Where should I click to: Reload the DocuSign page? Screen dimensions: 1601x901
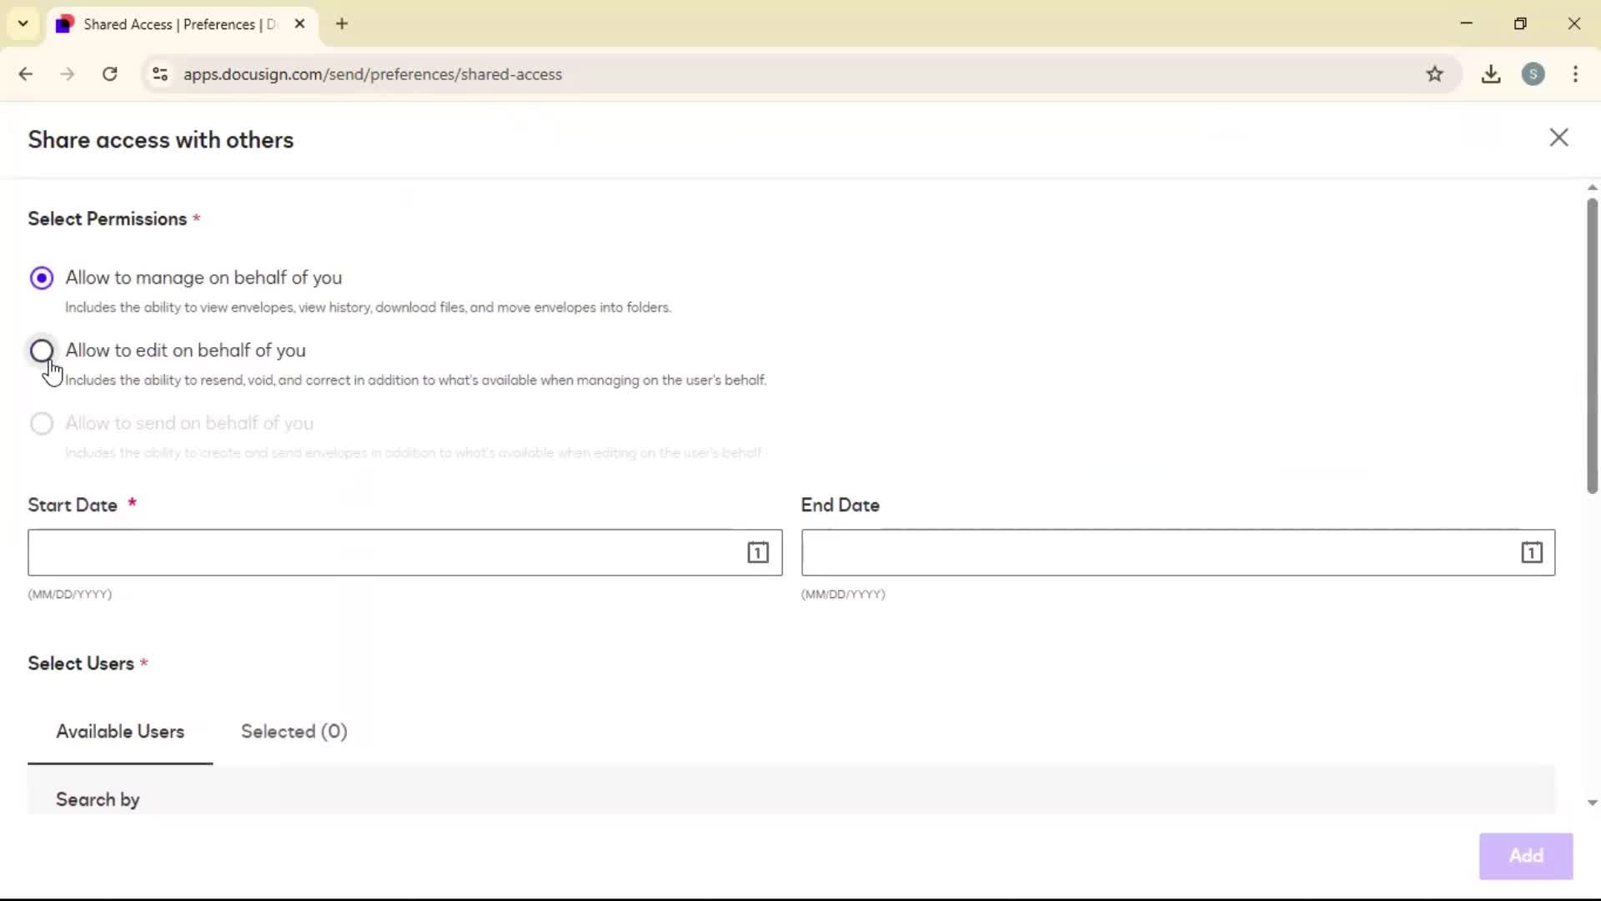(x=109, y=74)
